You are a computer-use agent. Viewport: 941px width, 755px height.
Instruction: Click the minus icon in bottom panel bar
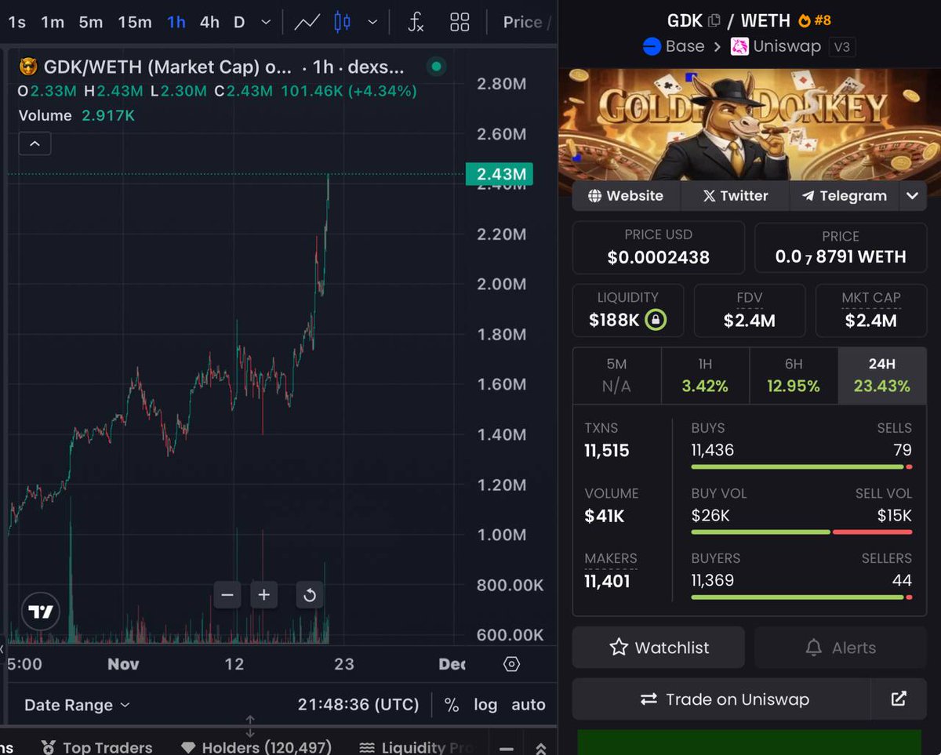(507, 749)
